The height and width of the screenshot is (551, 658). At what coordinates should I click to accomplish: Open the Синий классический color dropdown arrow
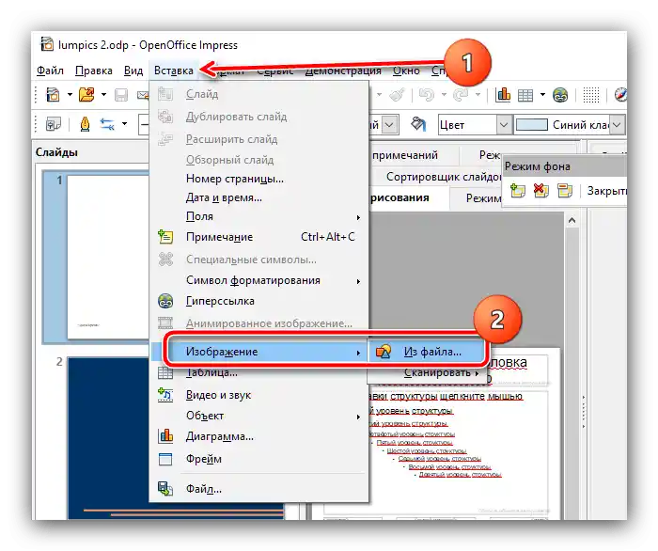pyautogui.click(x=617, y=125)
